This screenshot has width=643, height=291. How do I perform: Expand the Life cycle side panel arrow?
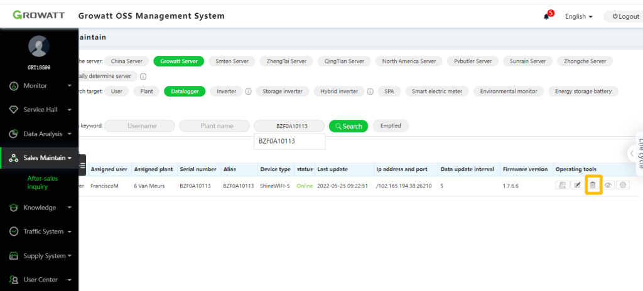[x=632, y=153]
